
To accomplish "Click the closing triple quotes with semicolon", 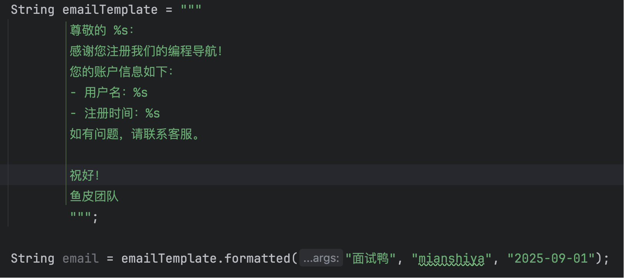I will click(x=84, y=217).
